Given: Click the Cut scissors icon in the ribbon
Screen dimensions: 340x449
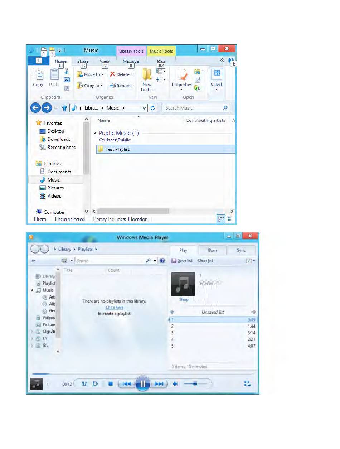Looking at the screenshot, I should (67, 71).
